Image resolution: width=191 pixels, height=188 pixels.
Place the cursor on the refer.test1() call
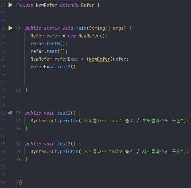coord(49,51)
